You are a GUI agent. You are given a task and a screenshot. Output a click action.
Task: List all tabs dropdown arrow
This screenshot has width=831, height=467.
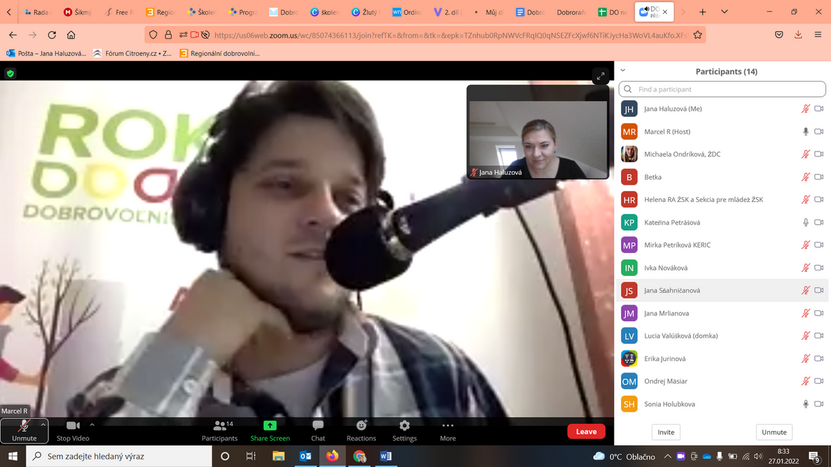[724, 12]
